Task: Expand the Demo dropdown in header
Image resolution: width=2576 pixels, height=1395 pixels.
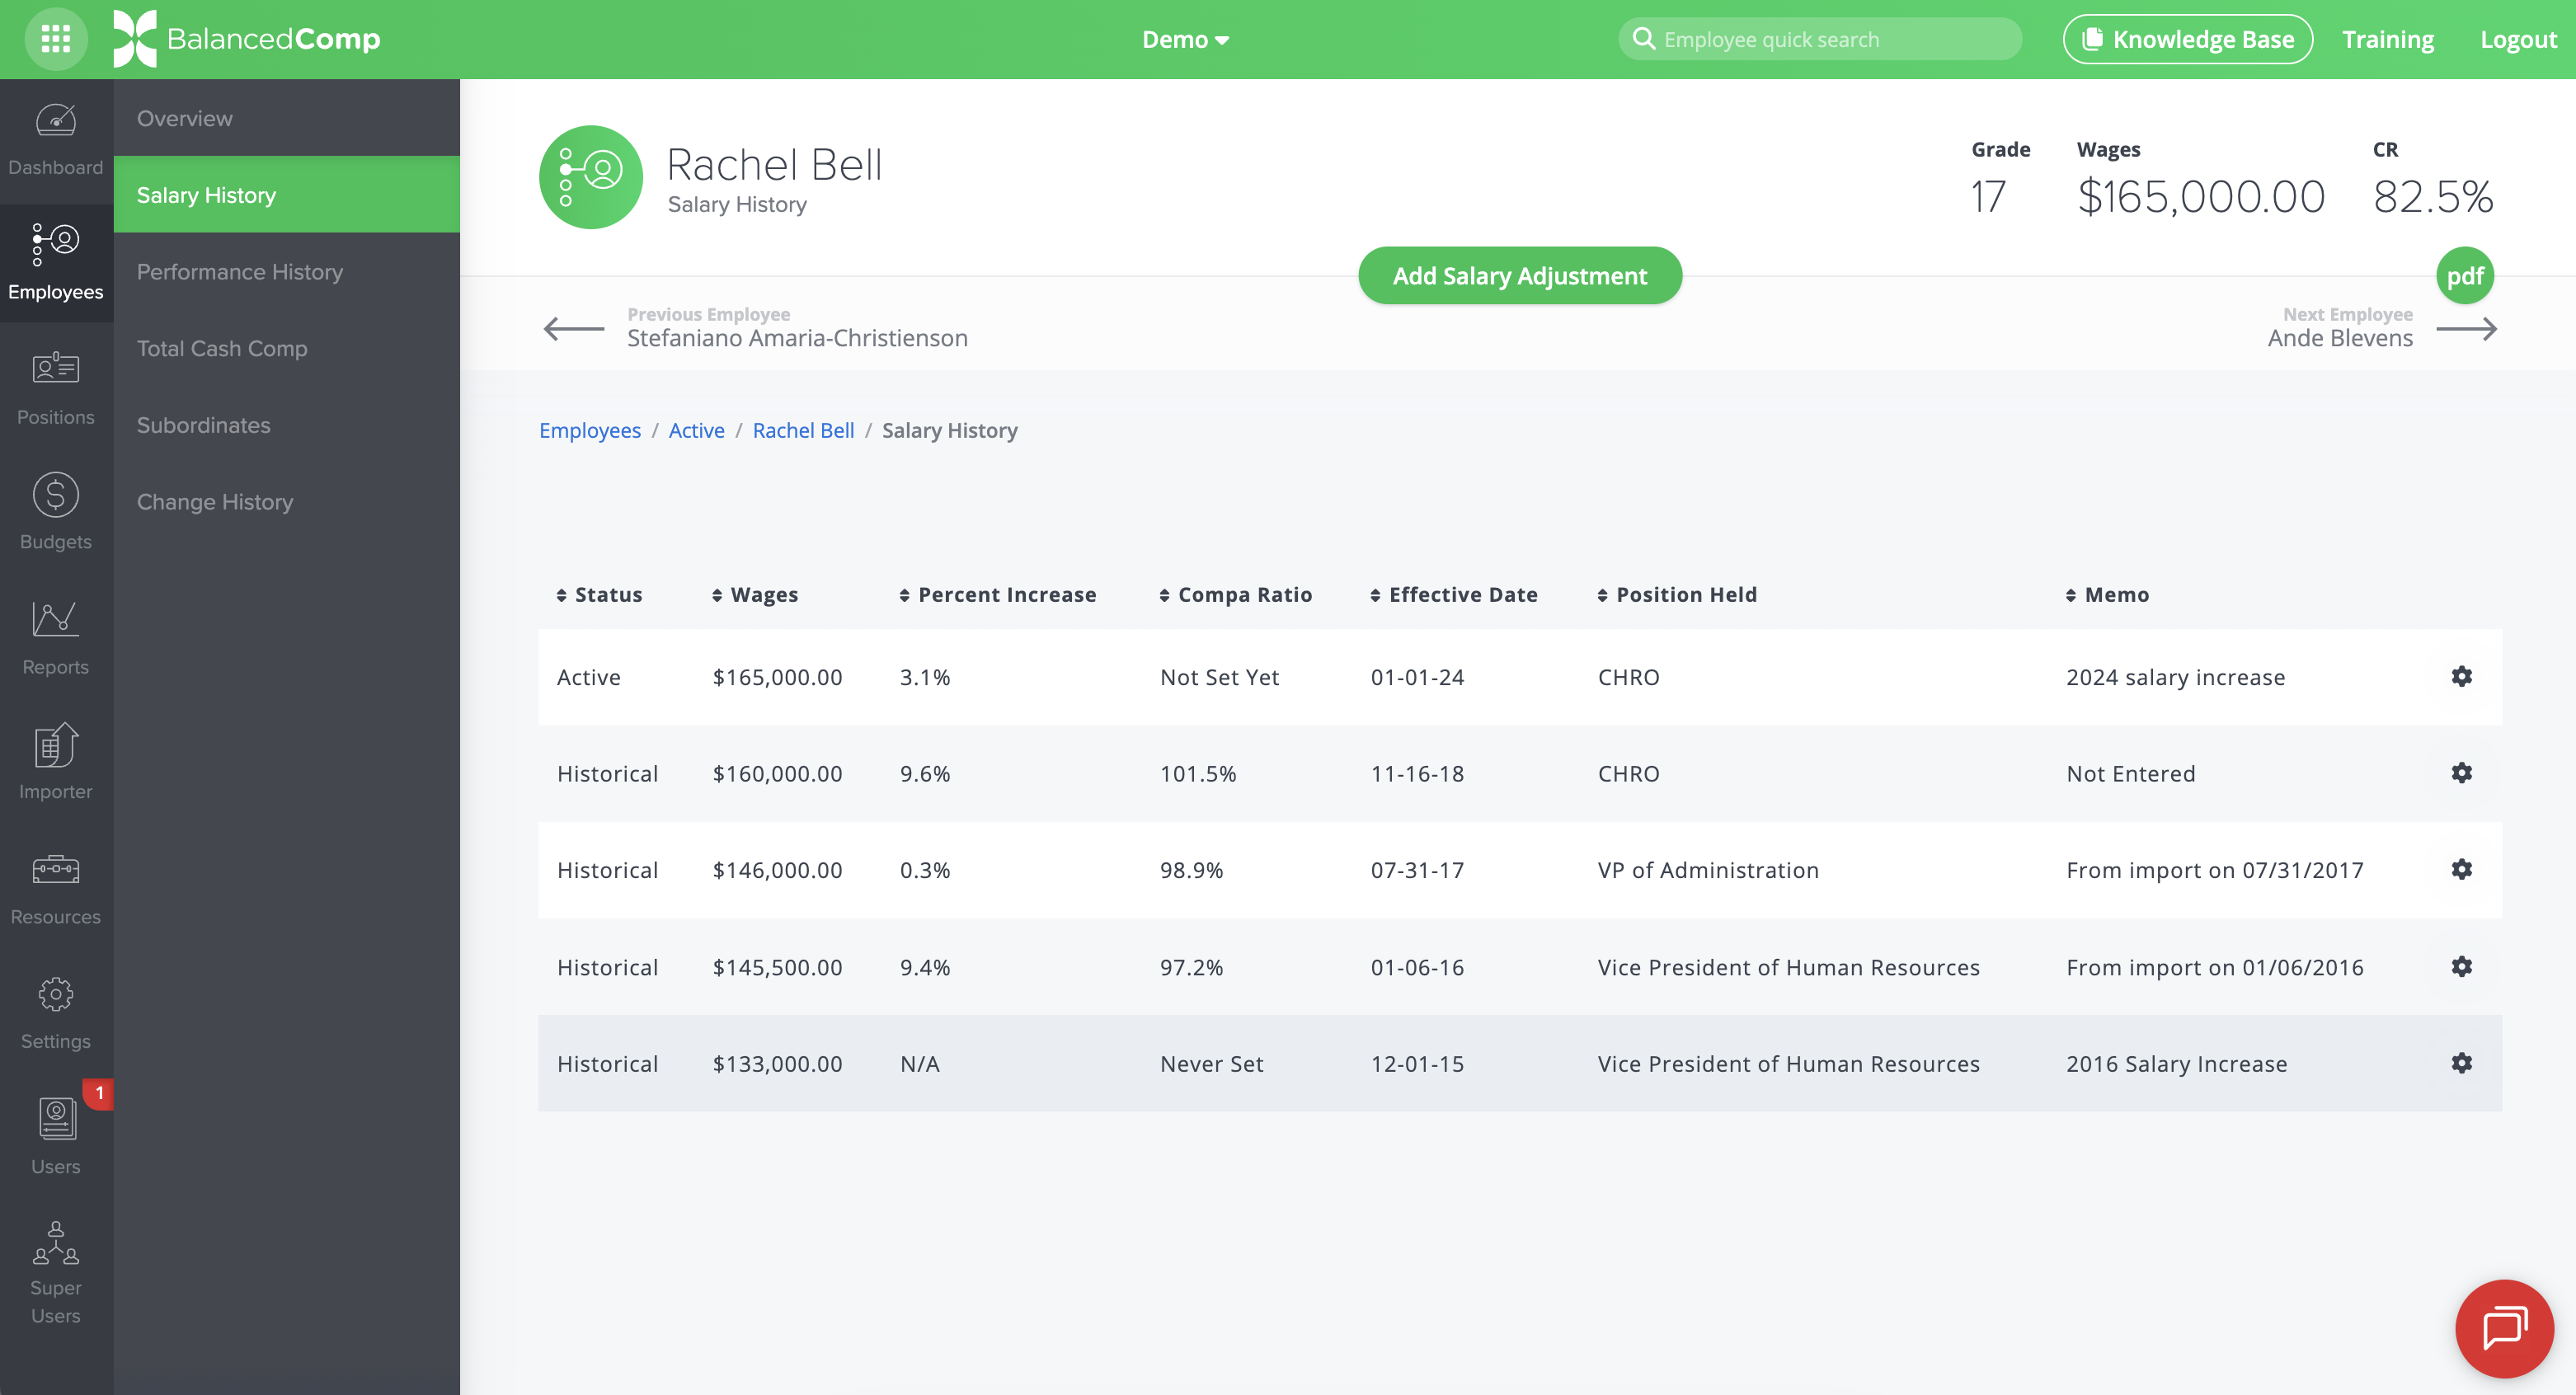Action: pyautogui.click(x=1185, y=39)
